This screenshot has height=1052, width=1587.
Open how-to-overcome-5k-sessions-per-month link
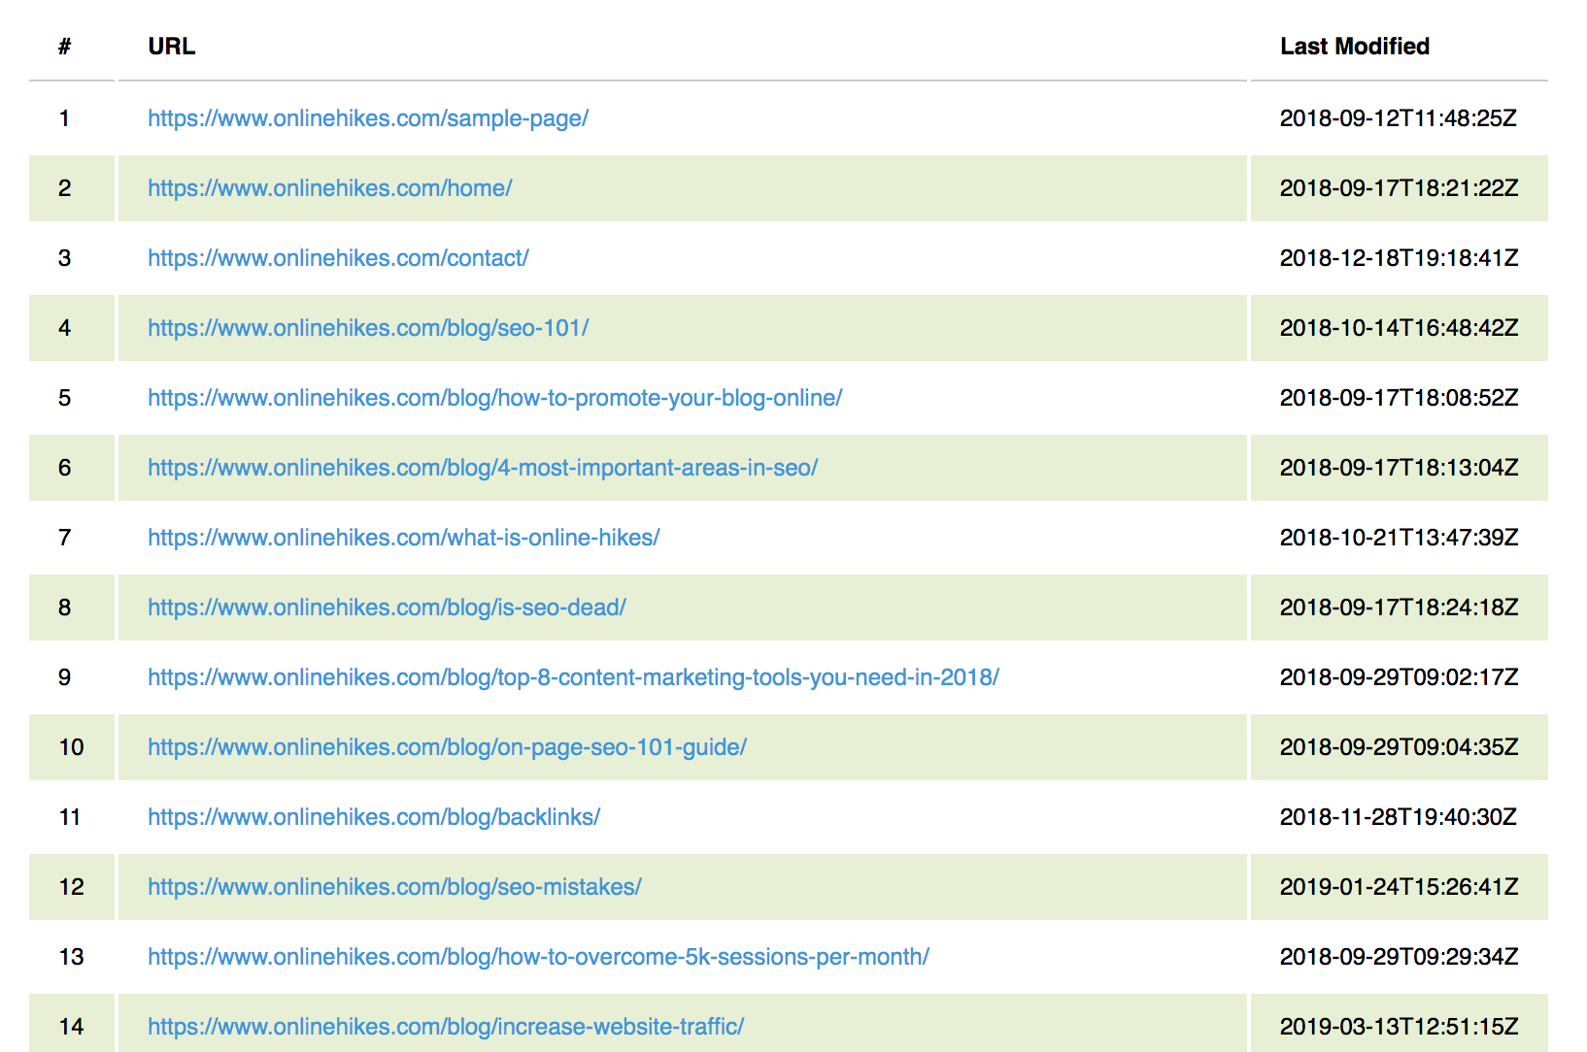pos(538,957)
